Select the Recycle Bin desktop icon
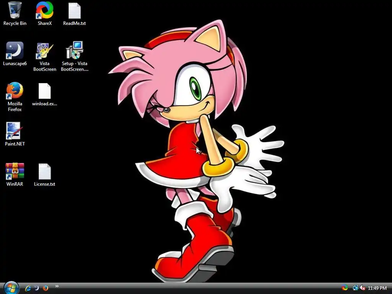The width and height of the screenshot is (392, 294). [x=15, y=14]
